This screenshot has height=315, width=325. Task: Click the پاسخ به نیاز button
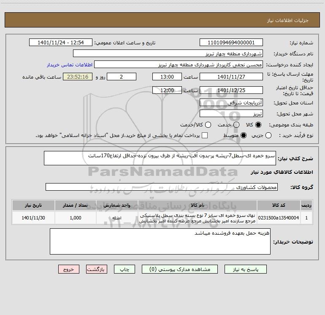tap(246, 269)
